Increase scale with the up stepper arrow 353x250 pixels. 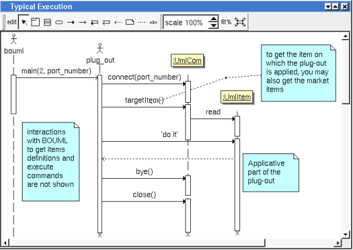point(213,18)
